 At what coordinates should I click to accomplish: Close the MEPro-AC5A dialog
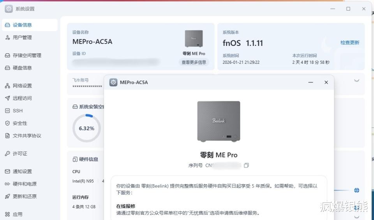coord(326,82)
